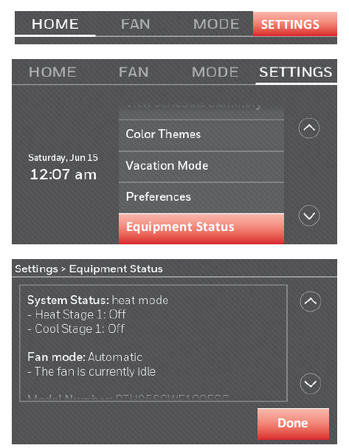Viewport: 349px width, 448px height.
Task: Go to HOME in settings menu screen
Action: tap(52, 72)
